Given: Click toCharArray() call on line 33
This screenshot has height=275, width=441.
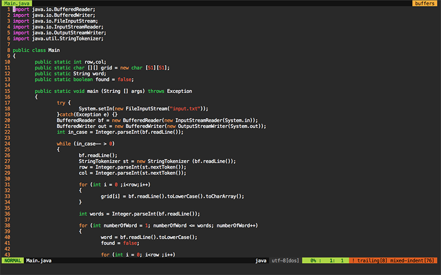Looking at the screenshot, I should [x=223, y=196].
